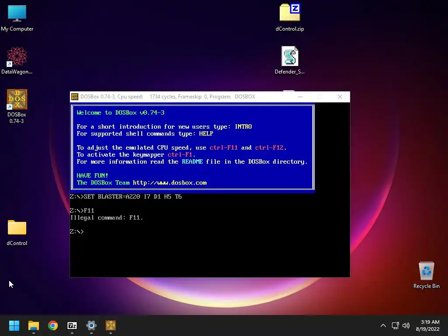
Task: Click the HELP command text
Action: point(206,134)
